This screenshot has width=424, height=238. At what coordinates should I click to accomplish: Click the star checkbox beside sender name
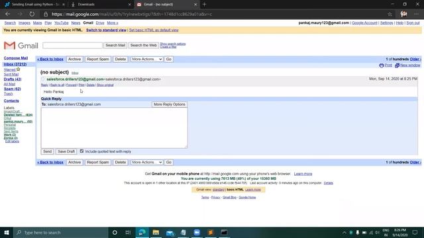(x=42, y=79)
